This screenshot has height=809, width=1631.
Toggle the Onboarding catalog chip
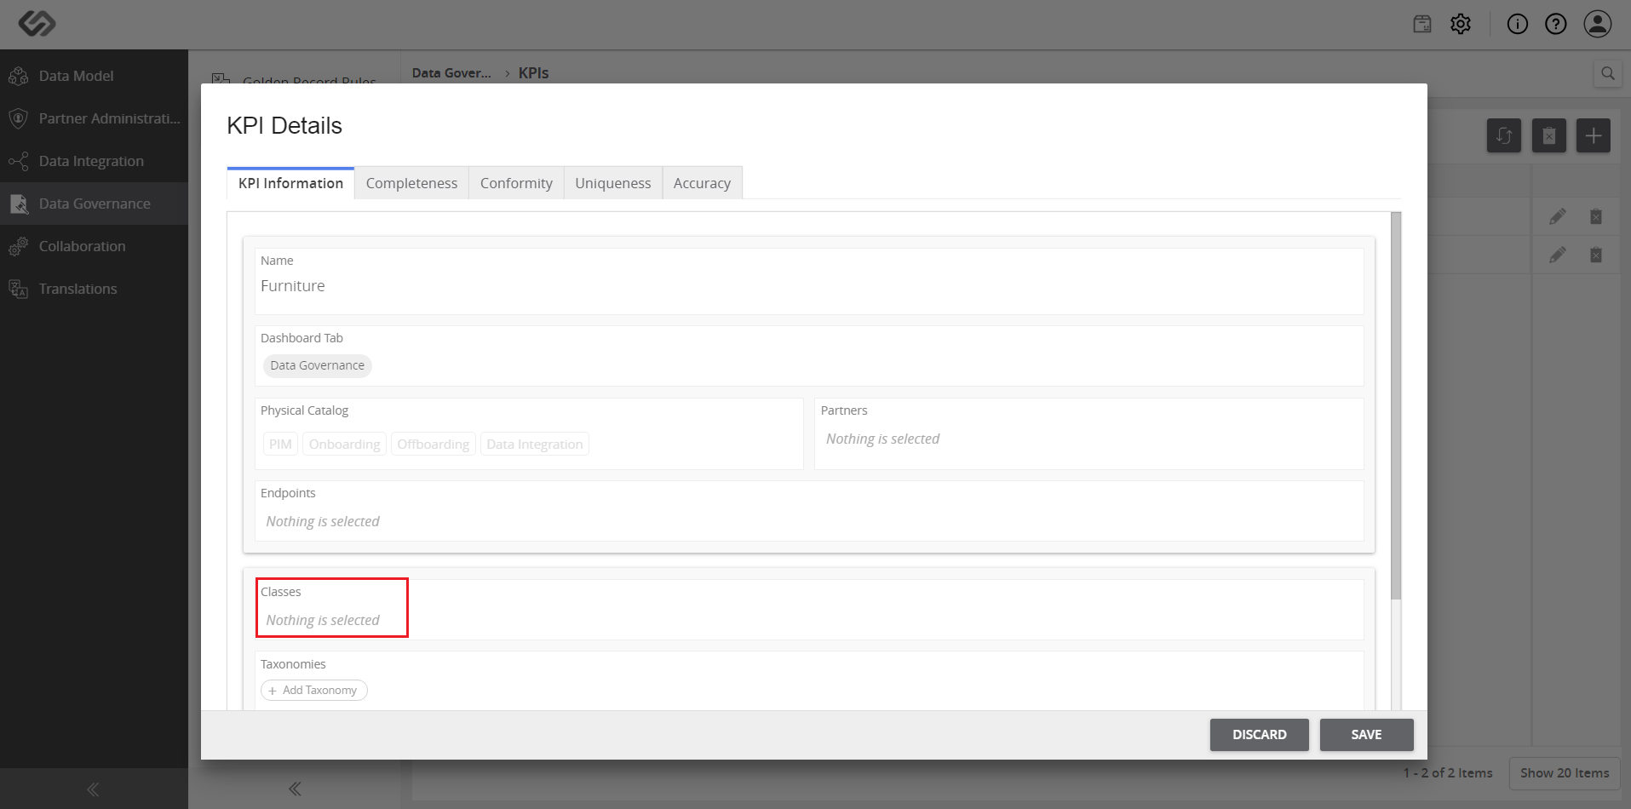344,444
